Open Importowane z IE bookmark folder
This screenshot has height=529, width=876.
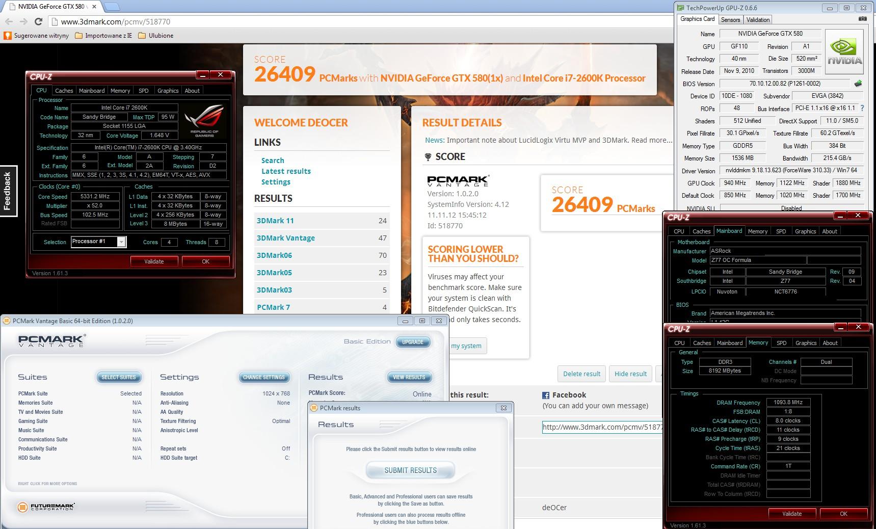(103, 36)
